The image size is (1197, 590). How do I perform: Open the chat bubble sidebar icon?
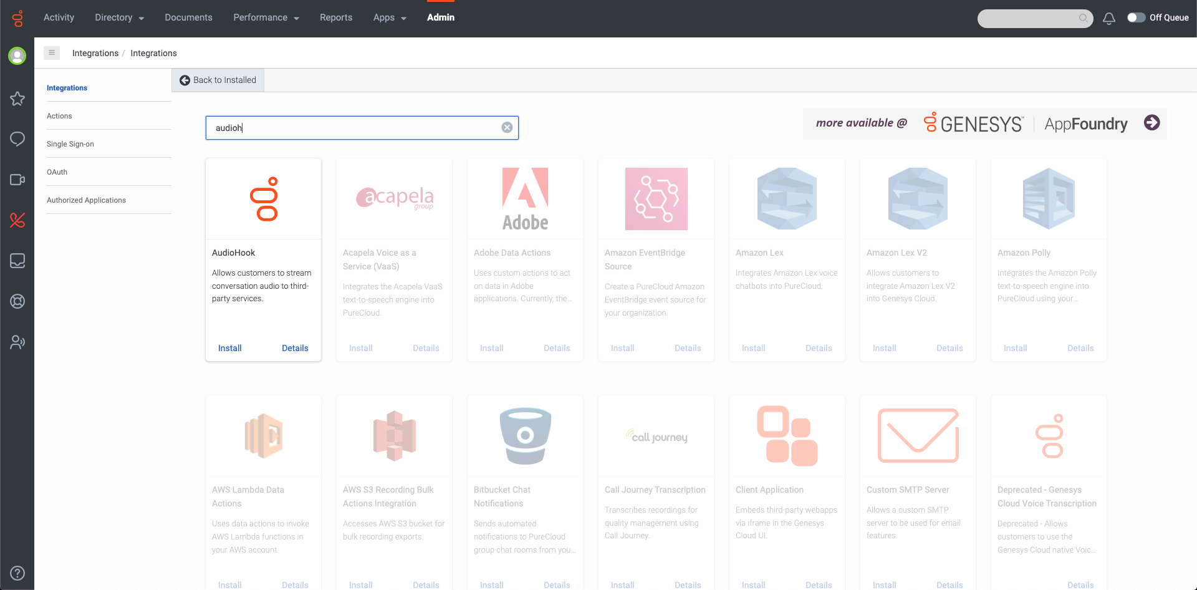pyautogui.click(x=17, y=139)
